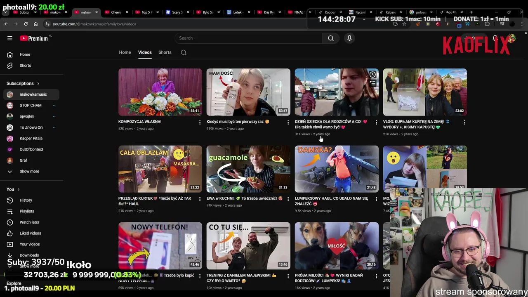
Task: Open To Znowu Oni subscription
Action: (31, 127)
